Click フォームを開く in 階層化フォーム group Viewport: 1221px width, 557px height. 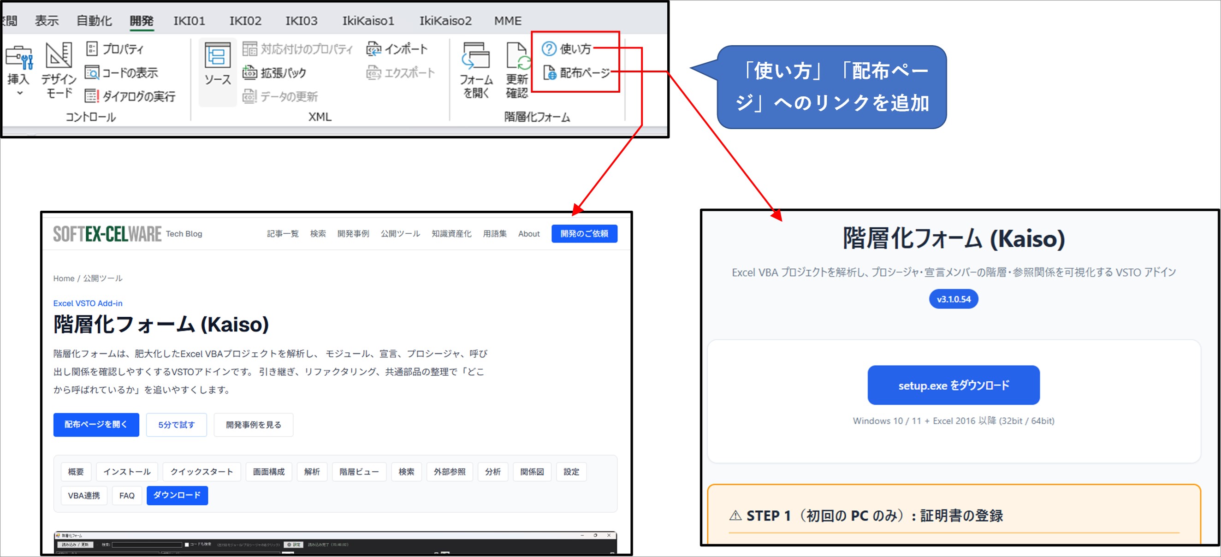click(x=476, y=70)
